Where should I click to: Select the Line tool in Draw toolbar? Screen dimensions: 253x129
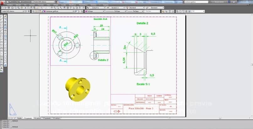[2, 16]
